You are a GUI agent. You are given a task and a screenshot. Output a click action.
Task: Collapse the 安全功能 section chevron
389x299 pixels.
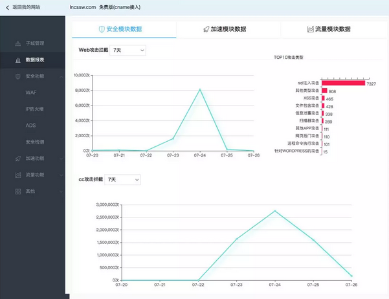(x=61, y=76)
